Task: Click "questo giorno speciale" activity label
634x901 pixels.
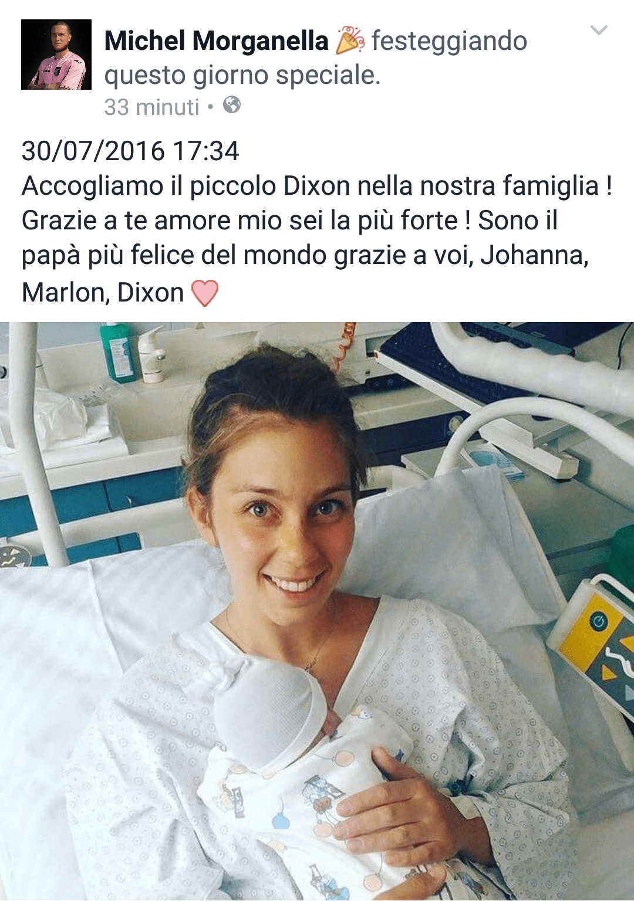Action: pos(242,75)
